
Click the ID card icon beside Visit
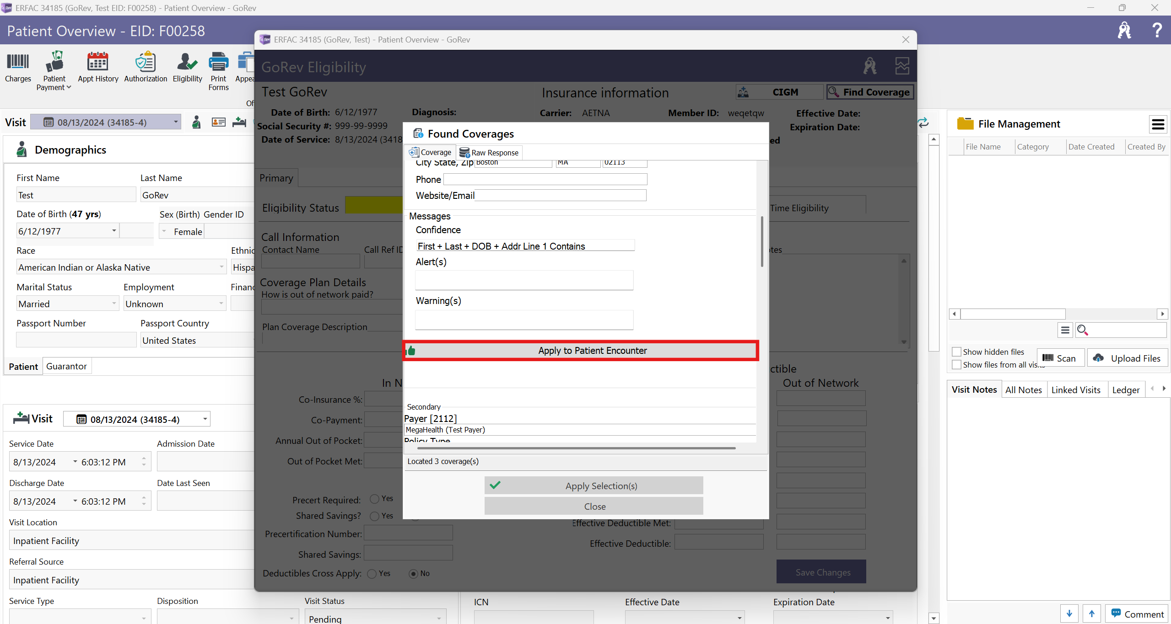218,122
